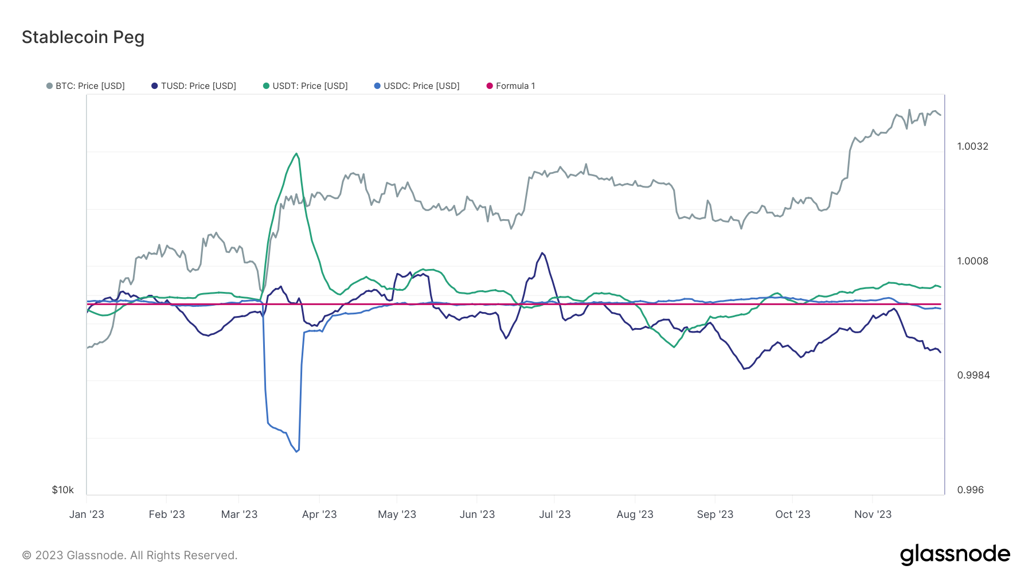Hide the TUSD: Price [USD] series label

click(198, 86)
